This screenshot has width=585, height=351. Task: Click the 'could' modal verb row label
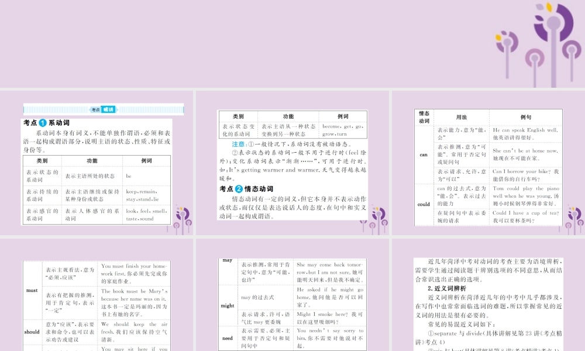[x=424, y=204]
